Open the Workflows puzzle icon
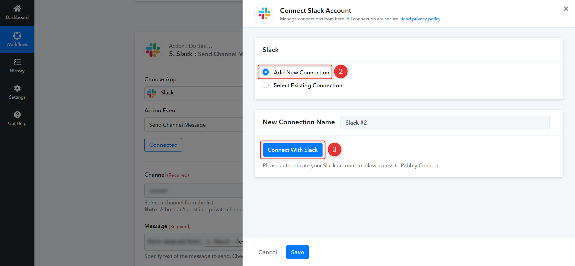 17,36
